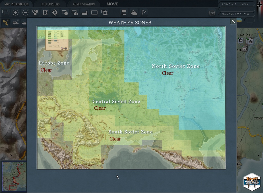Open the Info Screens tab
The width and height of the screenshot is (263, 193).
(x=50, y=4)
